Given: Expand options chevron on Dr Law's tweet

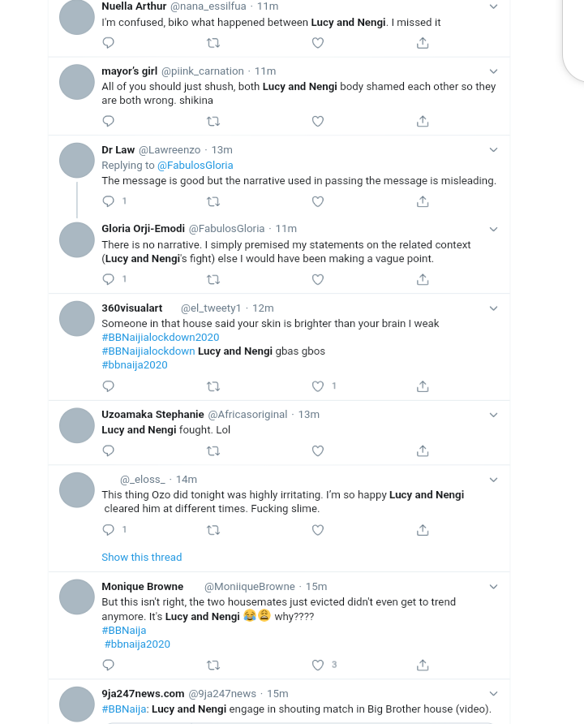Looking at the screenshot, I should tap(494, 150).
